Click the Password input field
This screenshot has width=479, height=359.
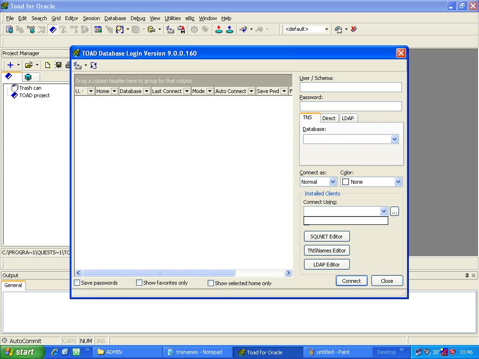coord(351,106)
